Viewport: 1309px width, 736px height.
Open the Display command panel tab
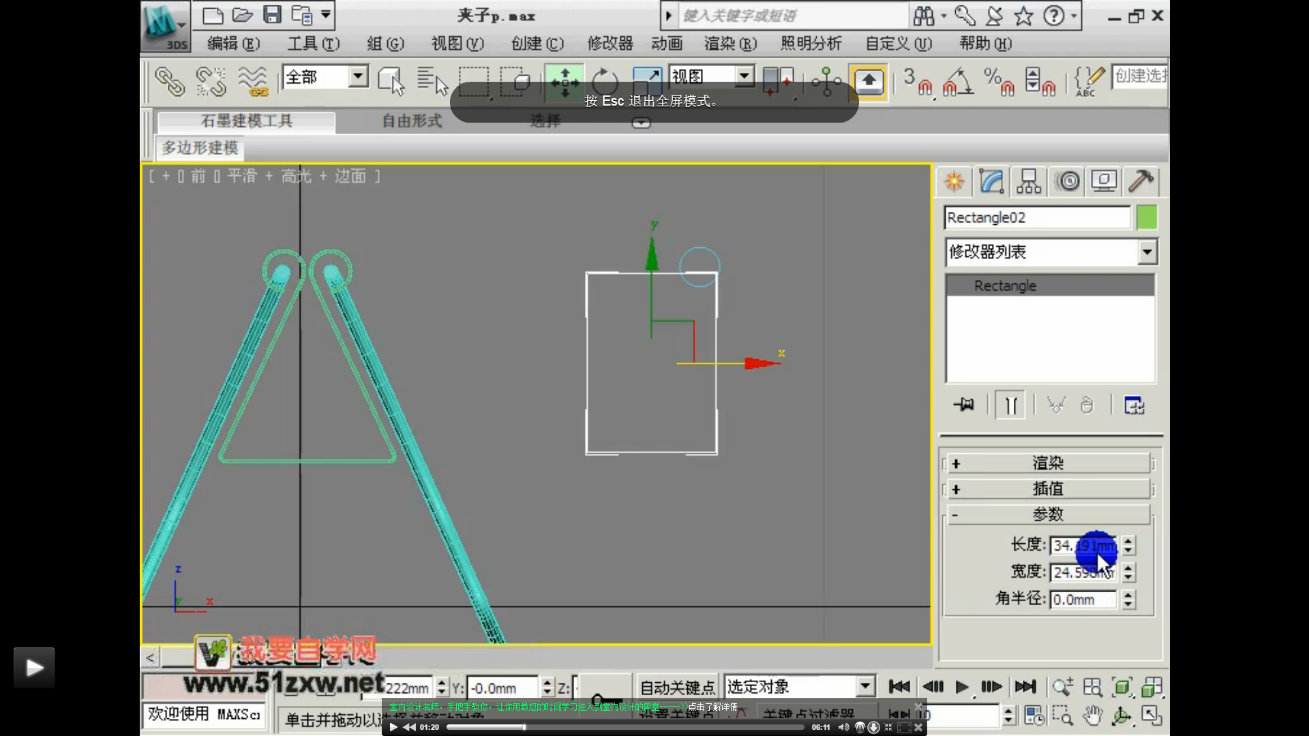(x=1104, y=181)
